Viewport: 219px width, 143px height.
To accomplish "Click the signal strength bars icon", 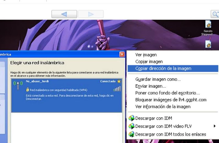I will (x=117, y=89).
